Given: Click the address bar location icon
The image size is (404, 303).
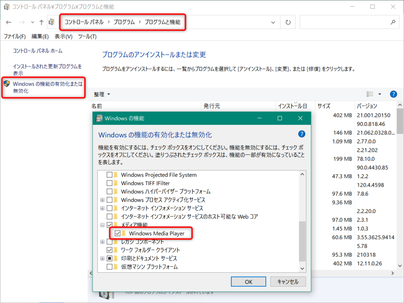Looking at the screenshot, I should [x=51, y=22].
